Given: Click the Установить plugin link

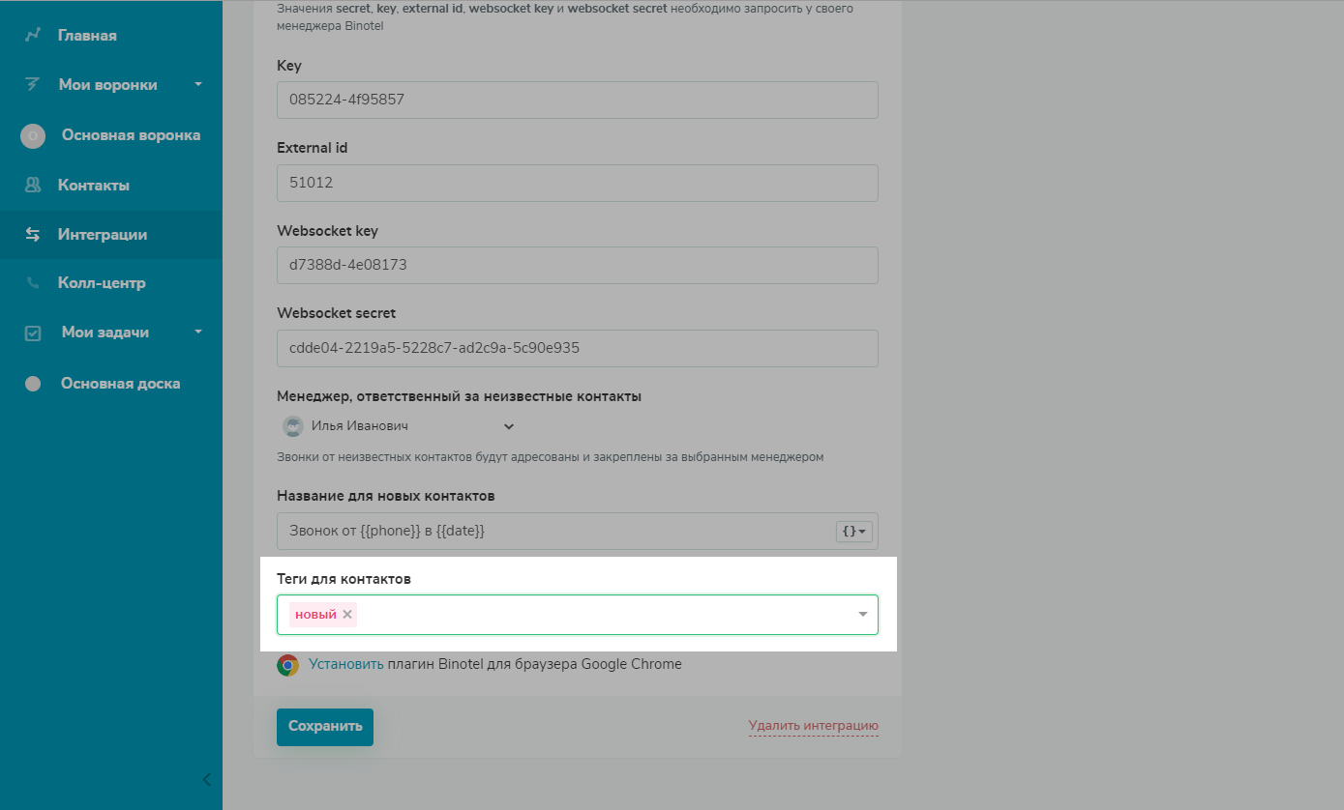Looking at the screenshot, I should click(346, 664).
